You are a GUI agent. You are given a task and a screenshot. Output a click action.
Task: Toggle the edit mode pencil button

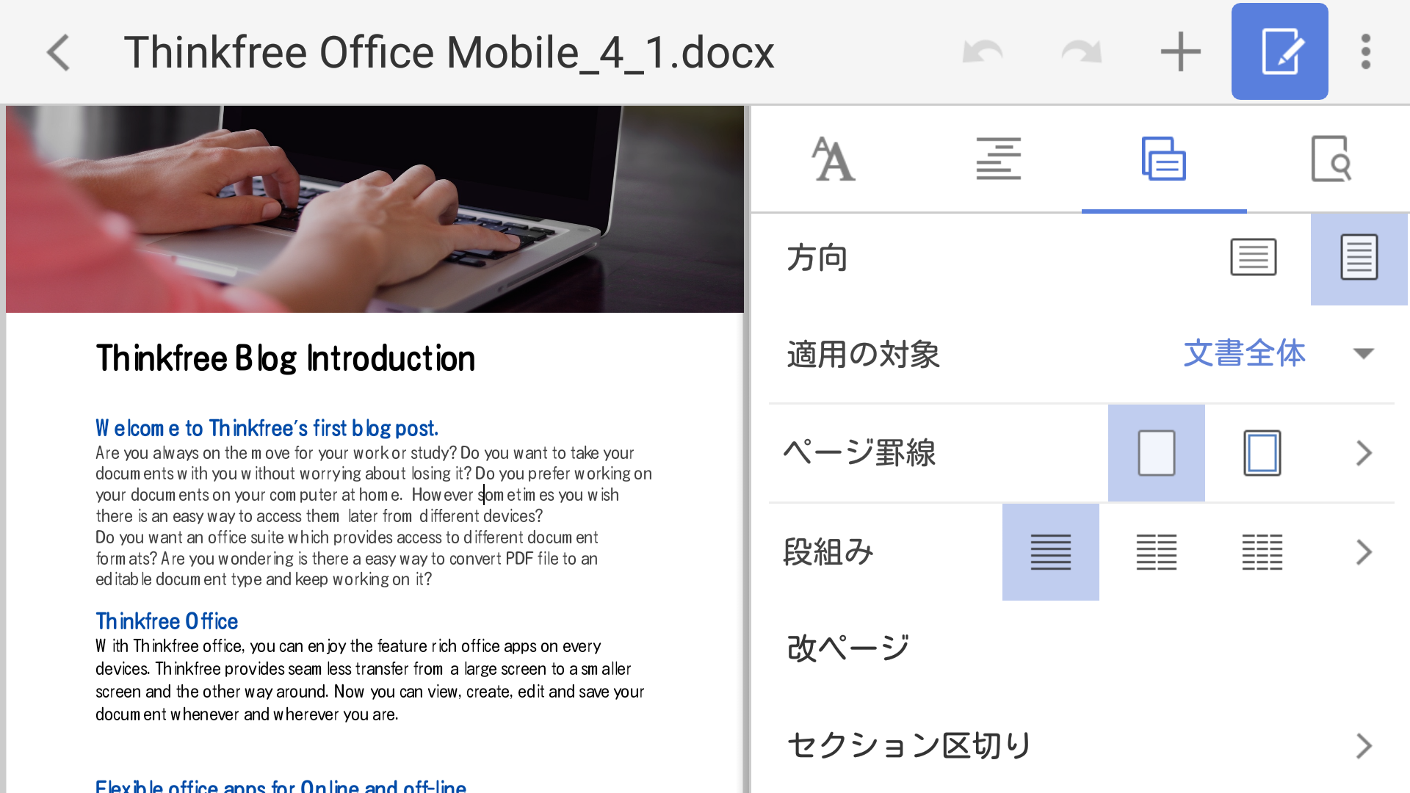1280,51
